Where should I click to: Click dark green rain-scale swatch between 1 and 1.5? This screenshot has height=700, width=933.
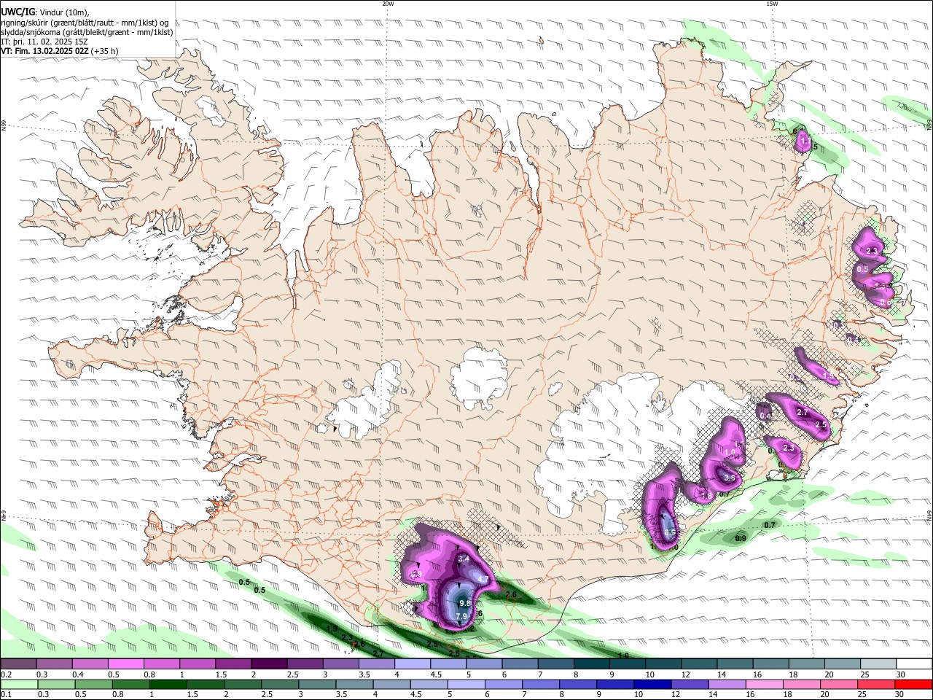(169, 684)
